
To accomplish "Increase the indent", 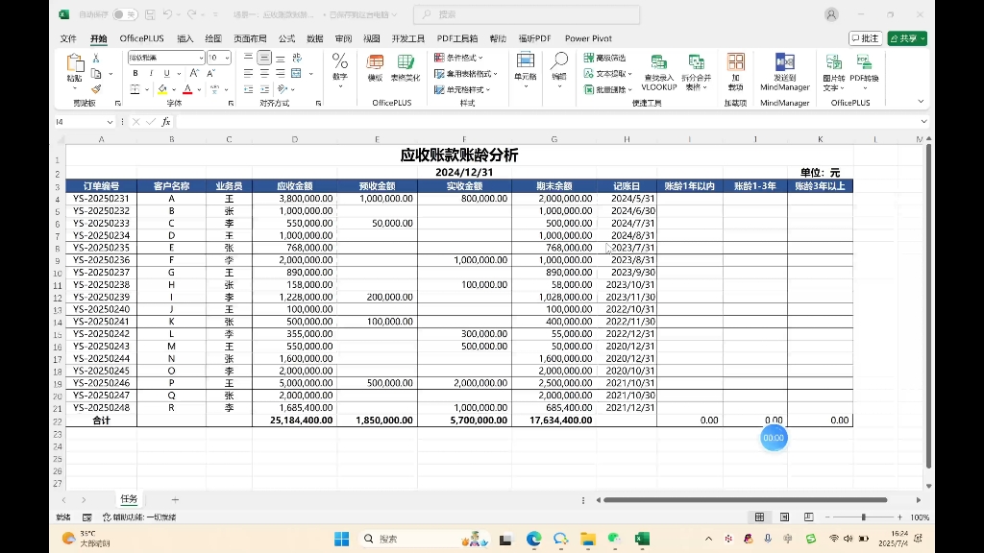I will pyautogui.click(x=264, y=89).
